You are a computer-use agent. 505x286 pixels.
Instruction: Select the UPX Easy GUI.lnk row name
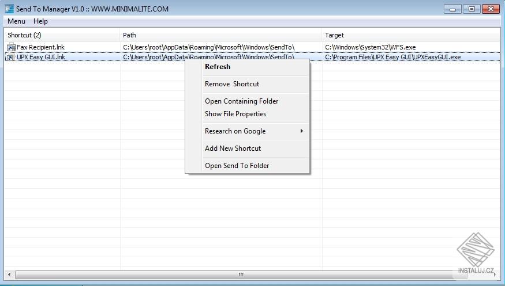click(41, 57)
